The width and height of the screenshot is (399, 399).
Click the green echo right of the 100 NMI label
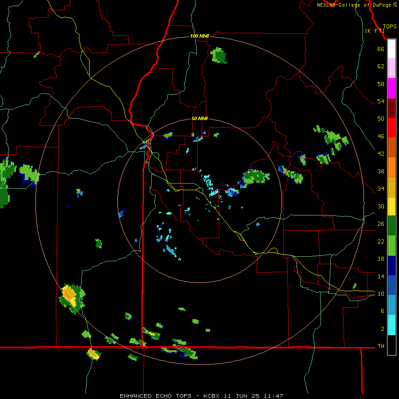(219, 55)
